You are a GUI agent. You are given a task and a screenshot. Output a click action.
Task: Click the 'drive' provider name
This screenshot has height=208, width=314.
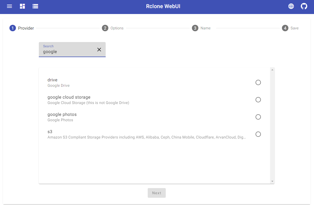(53, 80)
